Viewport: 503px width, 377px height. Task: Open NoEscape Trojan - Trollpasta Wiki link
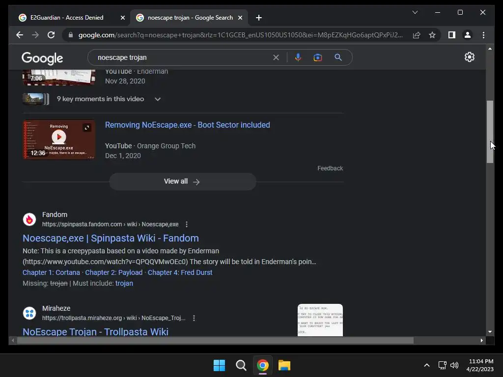95,331
